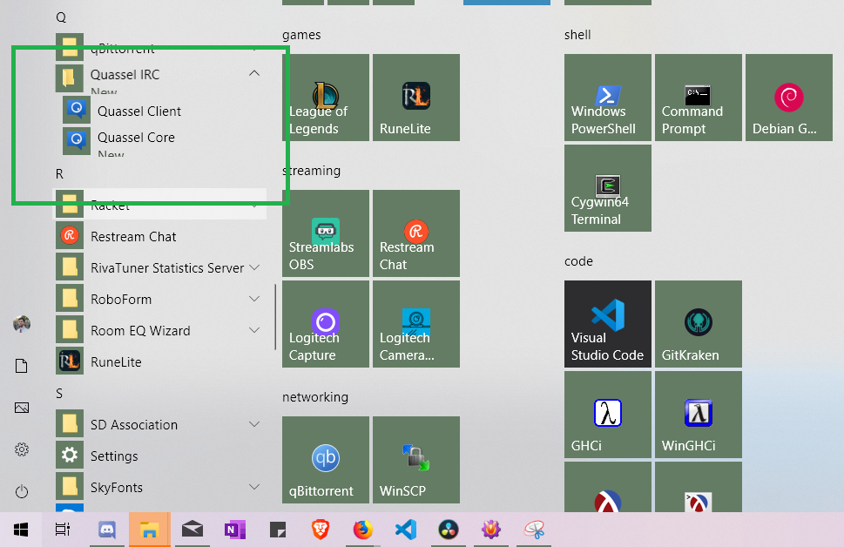Open Firefox from the taskbar
This screenshot has height=547, width=844.
click(x=363, y=530)
